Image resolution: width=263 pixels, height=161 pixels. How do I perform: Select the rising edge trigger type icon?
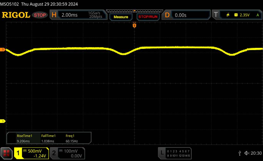pos(228,15)
